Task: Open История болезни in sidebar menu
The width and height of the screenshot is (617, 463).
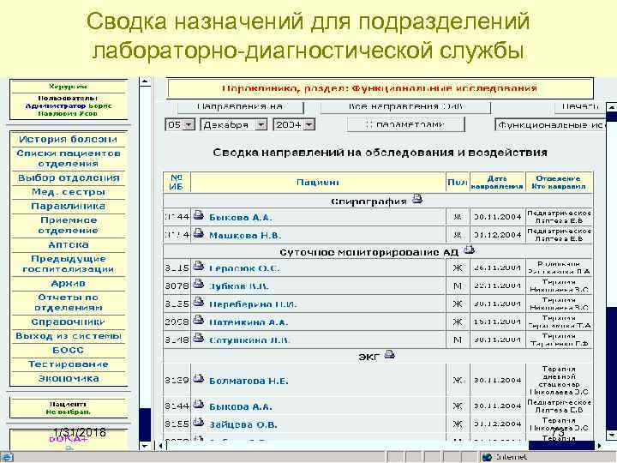Action: click(68, 140)
